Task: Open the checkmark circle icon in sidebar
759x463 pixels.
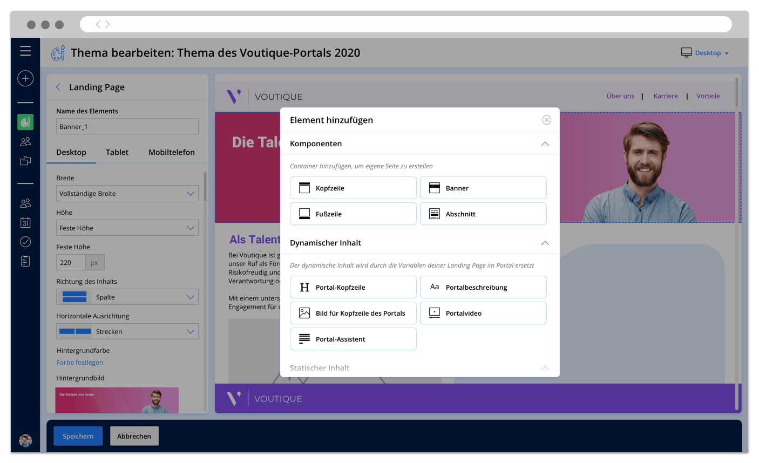Action: (25, 242)
